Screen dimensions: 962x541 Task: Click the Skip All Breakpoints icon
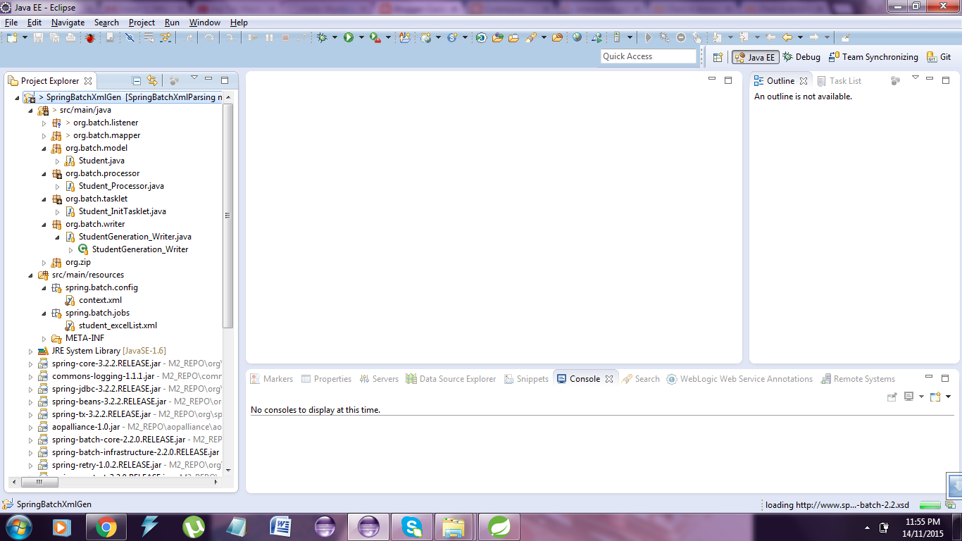click(130, 37)
